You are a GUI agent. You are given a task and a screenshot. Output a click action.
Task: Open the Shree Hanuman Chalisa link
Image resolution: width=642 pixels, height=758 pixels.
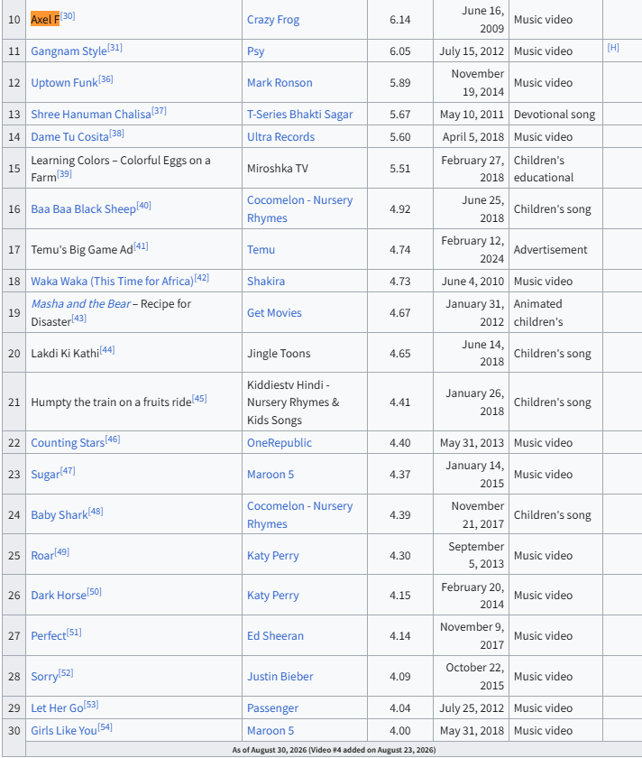(91, 115)
